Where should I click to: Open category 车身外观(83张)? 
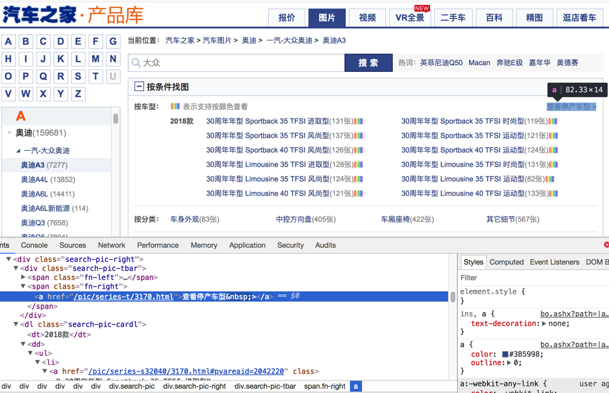pyautogui.click(x=195, y=219)
